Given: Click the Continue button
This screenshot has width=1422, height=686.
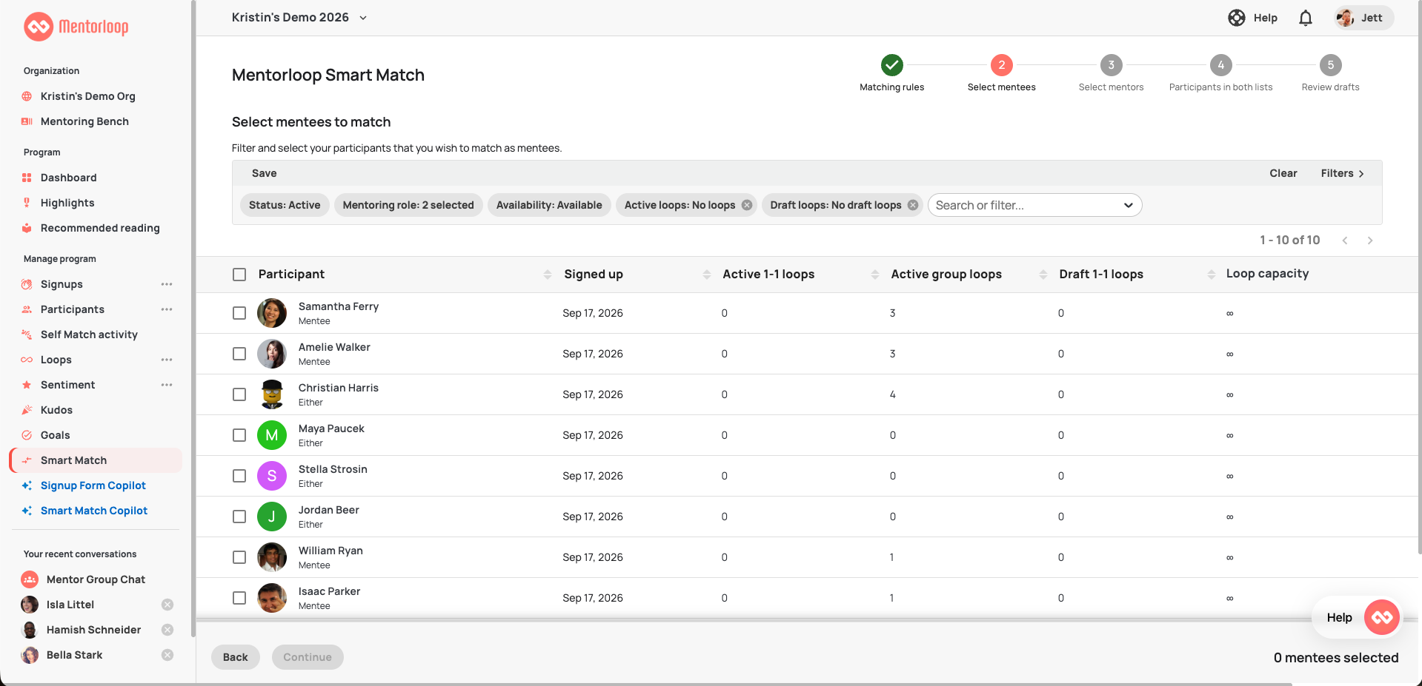Looking at the screenshot, I should 308,657.
